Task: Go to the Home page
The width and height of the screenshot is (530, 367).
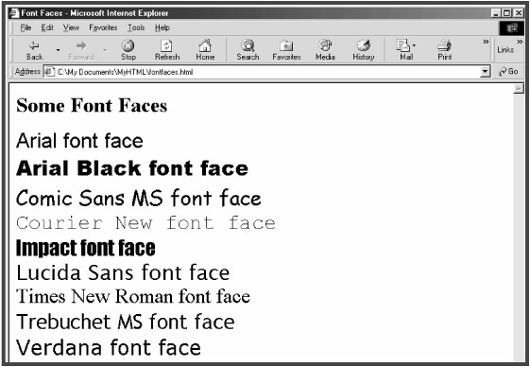Action: [x=205, y=50]
